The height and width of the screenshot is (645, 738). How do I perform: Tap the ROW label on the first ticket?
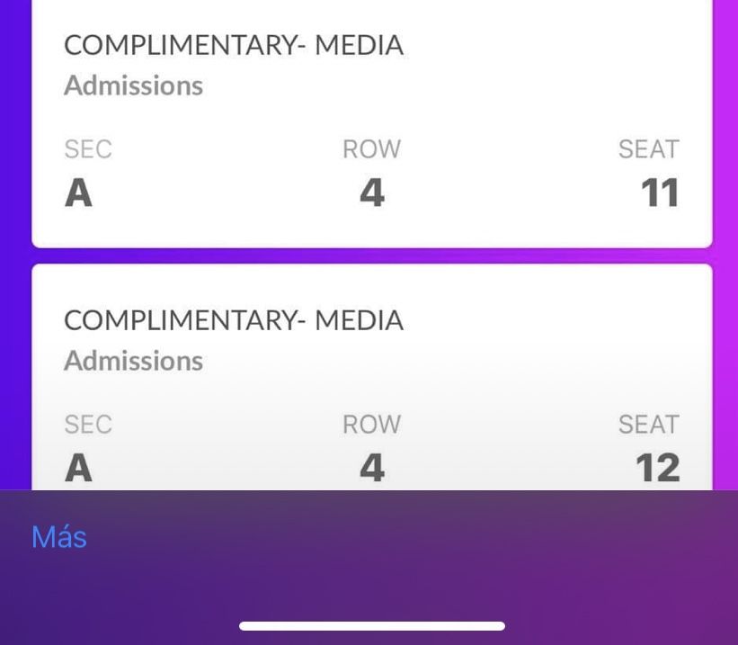pyautogui.click(x=371, y=149)
